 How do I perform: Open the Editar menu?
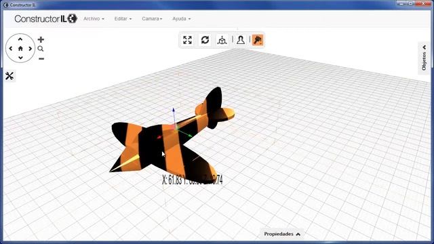click(123, 18)
